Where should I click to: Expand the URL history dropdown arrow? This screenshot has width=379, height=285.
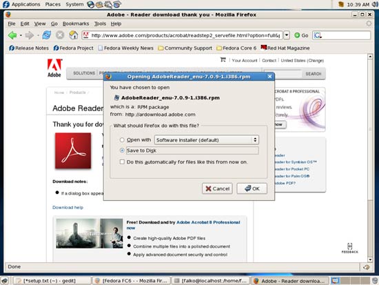point(287,35)
